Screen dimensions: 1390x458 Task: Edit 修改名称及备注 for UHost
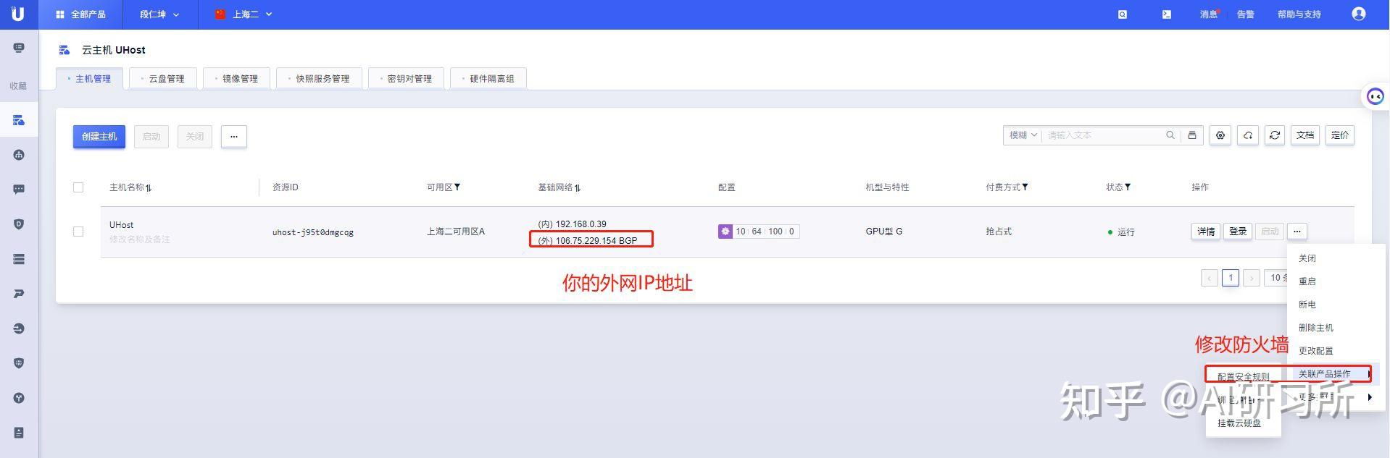[x=140, y=239]
